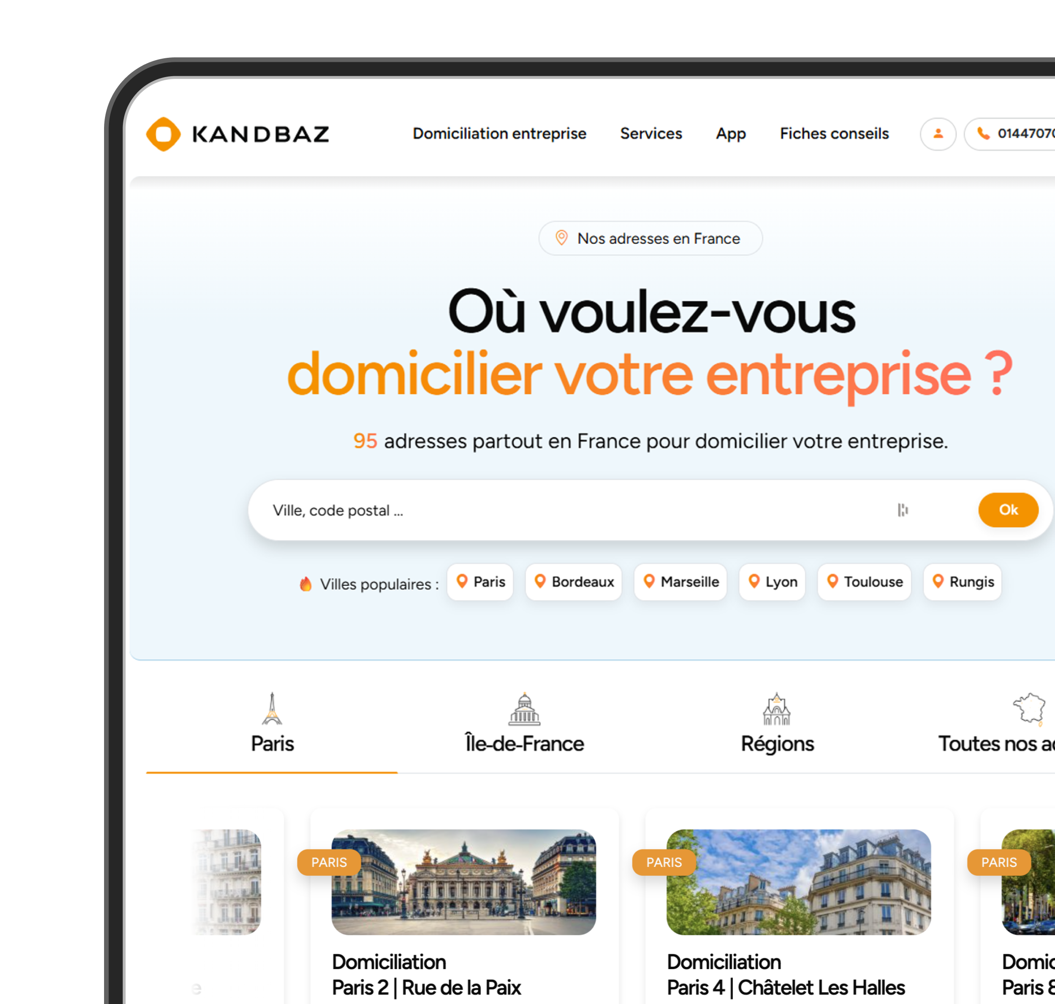Viewport: 1055px width, 1004px height.
Task: Click the Régions building icon
Action: [x=776, y=709]
